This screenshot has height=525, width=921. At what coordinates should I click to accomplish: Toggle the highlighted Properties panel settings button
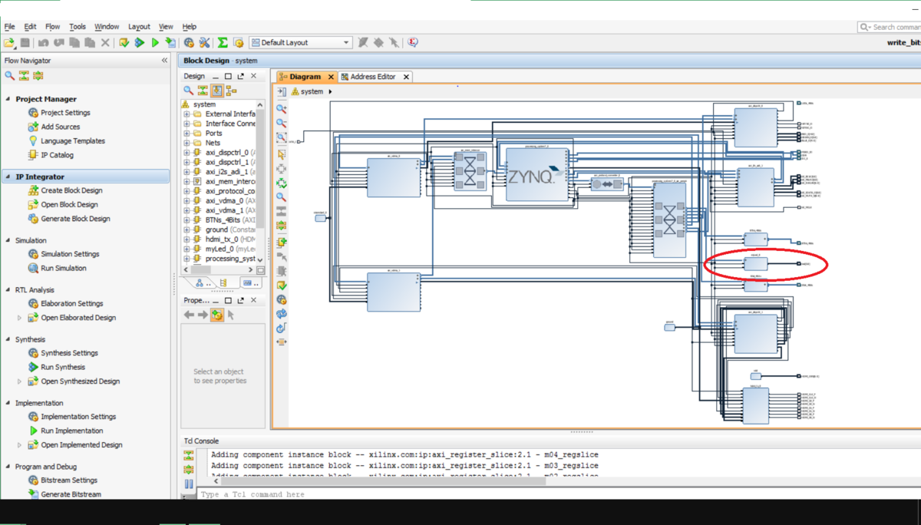[x=217, y=315]
